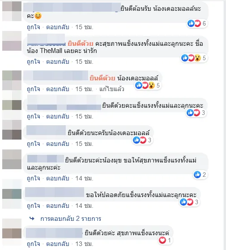The image size is (226, 250).
Task: View reactions on edited comment showing 5
Action: [148, 85]
